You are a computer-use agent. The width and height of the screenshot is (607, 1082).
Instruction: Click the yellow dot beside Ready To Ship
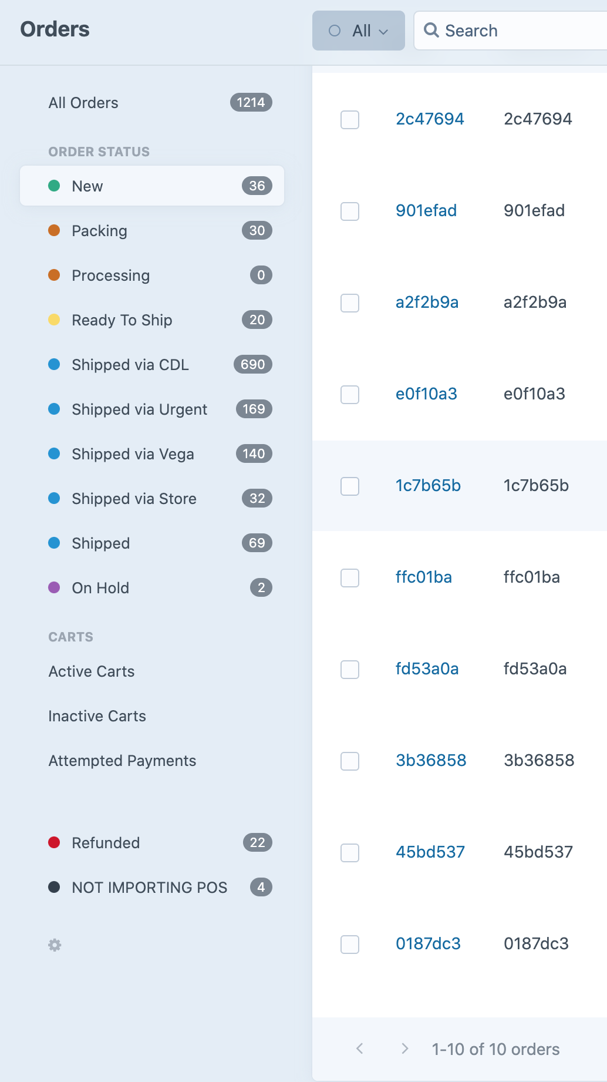[55, 320]
